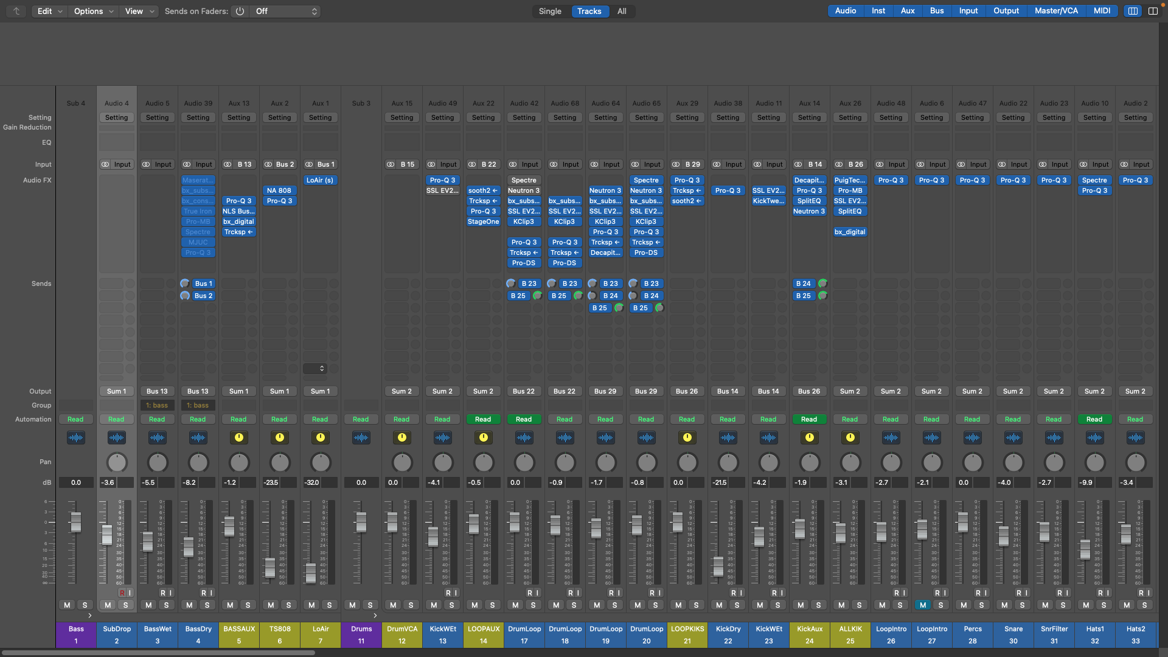Click the Read automation button on DrumVCA
Image resolution: width=1168 pixels, height=657 pixels.
pos(401,419)
